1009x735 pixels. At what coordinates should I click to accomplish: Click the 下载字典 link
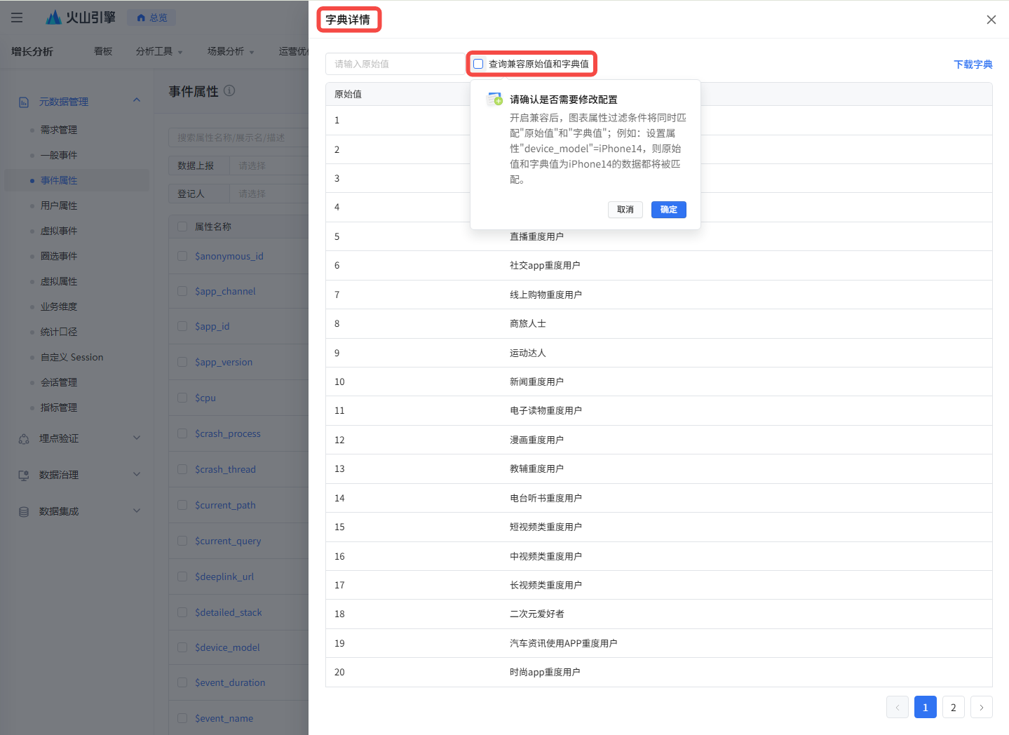tap(973, 65)
